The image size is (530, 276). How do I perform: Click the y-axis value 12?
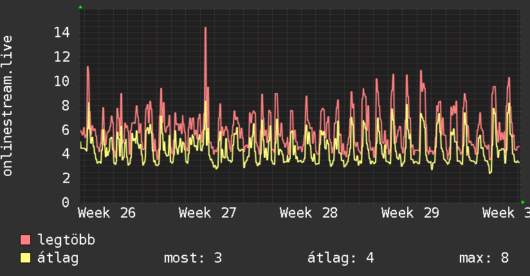62,56
